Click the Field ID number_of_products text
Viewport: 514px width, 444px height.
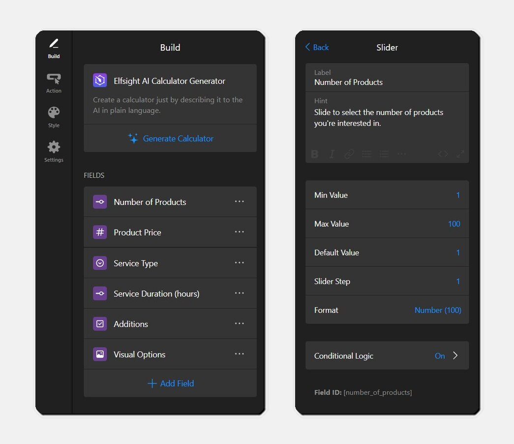tap(363, 392)
